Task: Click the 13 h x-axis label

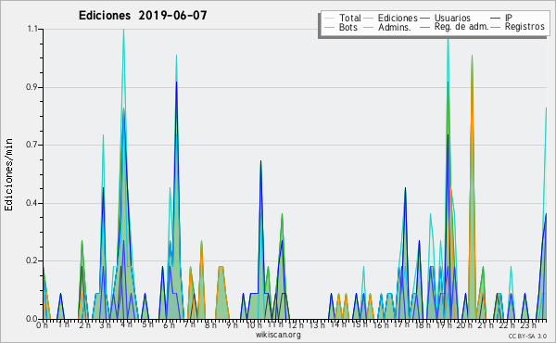Action: click(x=317, y=324)
